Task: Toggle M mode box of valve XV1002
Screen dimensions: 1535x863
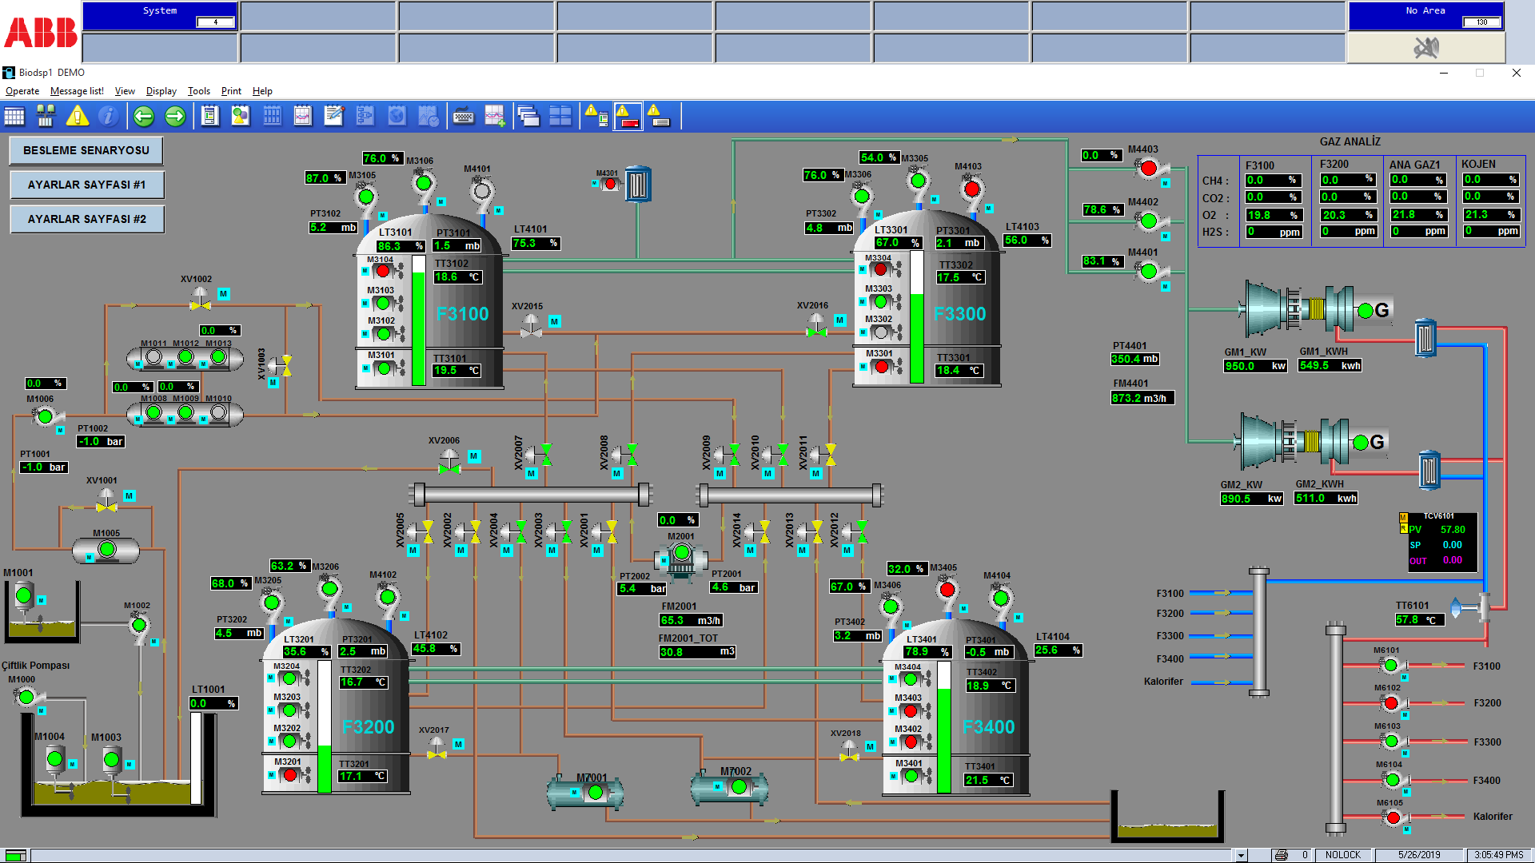Action: pos(224,294)
